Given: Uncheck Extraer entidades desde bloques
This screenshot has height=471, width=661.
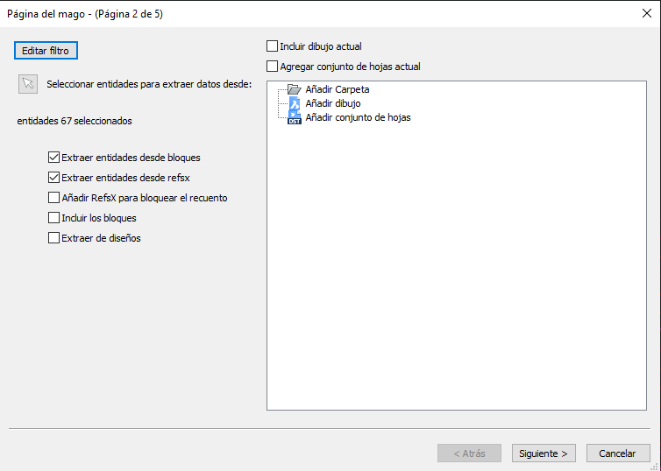Looking at the screenshot, I should [53, 158].
